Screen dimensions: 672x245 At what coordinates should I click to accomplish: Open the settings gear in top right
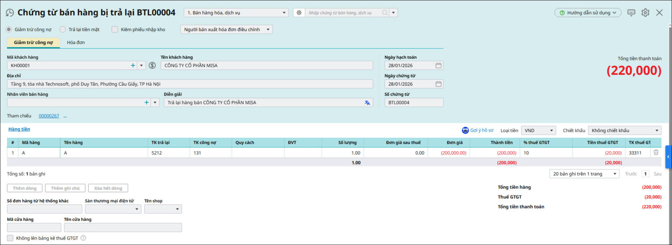pos(646,13)
